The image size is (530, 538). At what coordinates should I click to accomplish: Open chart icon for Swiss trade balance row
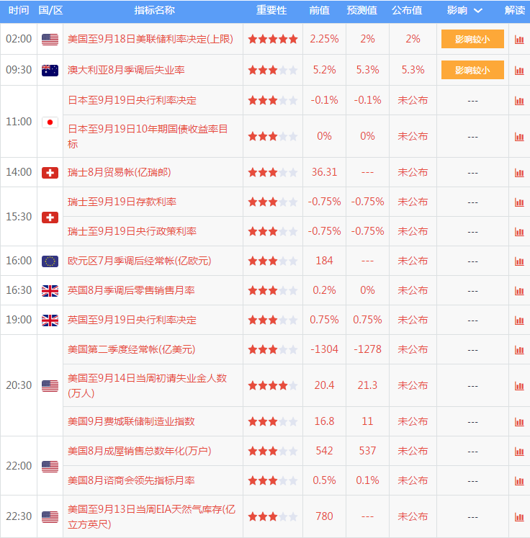pos(519,173)
